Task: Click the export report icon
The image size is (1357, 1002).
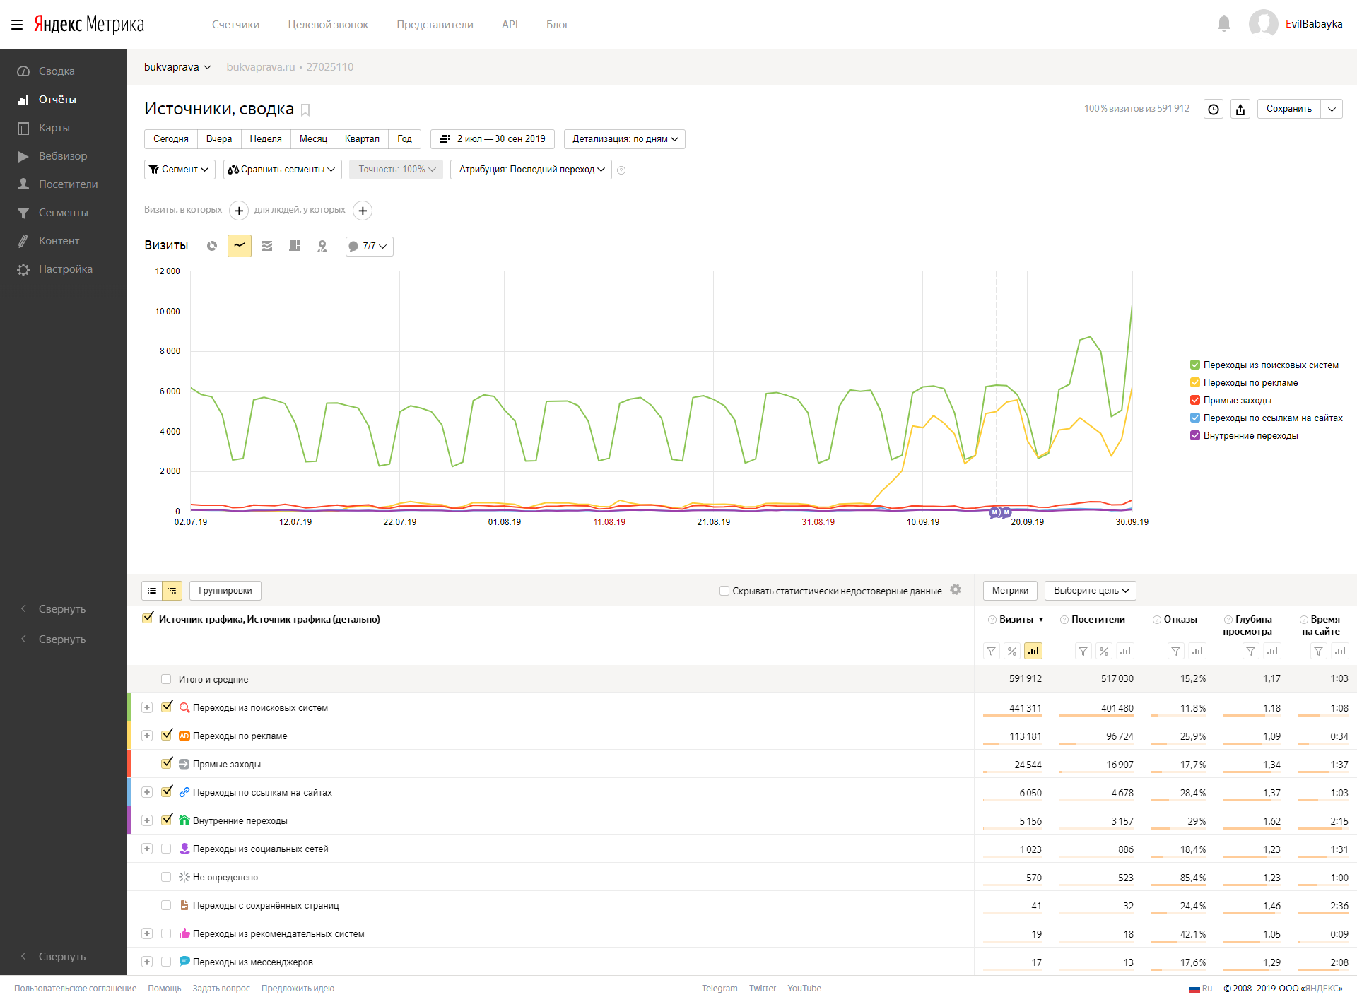Action: point(1240,109)
